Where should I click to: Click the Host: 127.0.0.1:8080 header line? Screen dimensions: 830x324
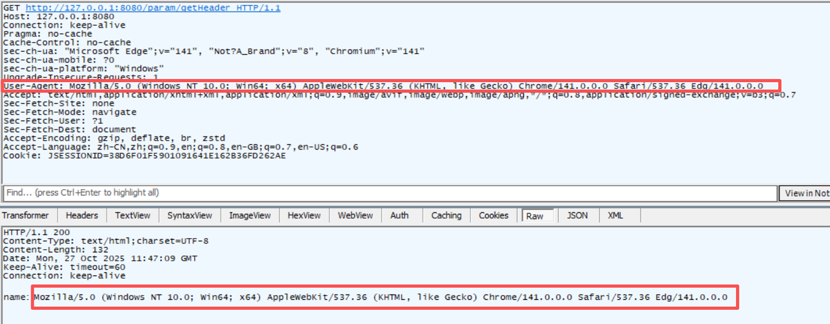click(x=59, y=16)
